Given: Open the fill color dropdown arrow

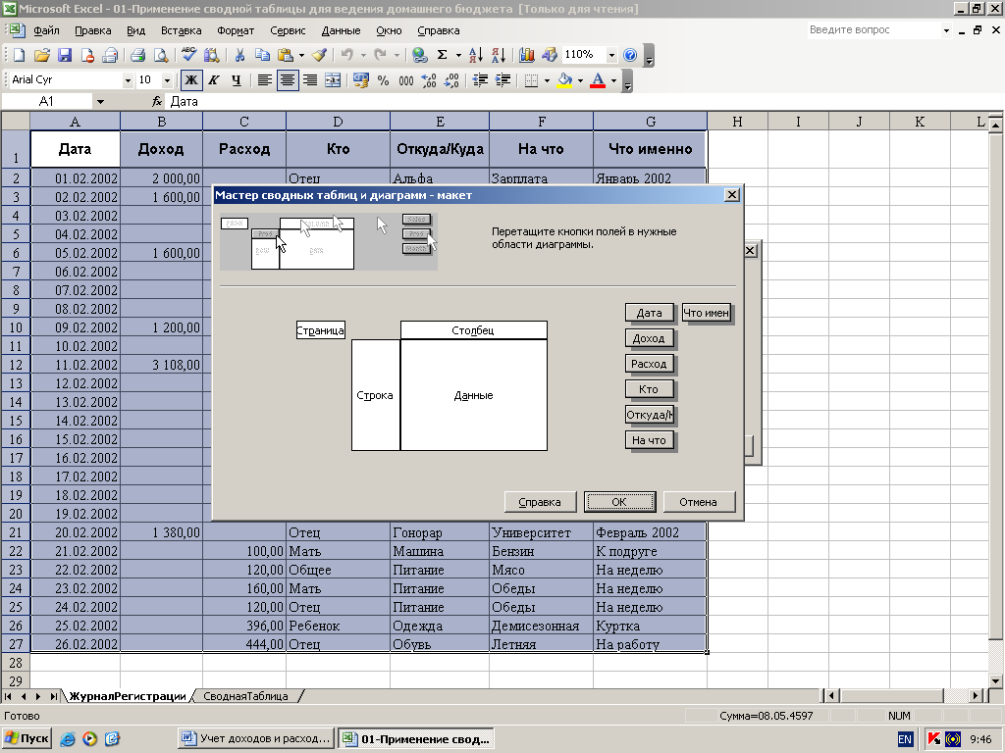Looking at the screenshot, I should click(580, 80).
